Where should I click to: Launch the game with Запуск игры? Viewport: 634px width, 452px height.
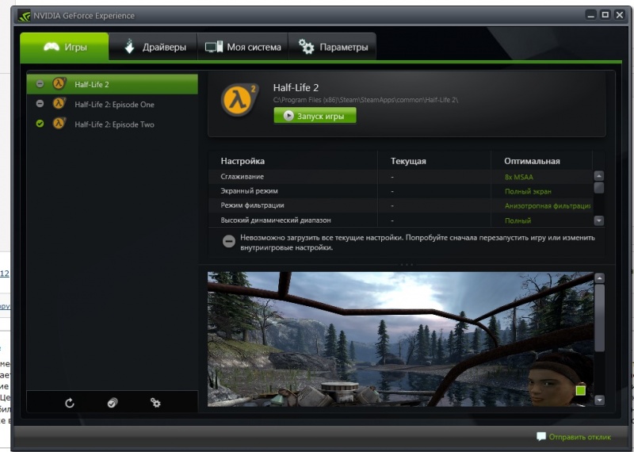[315, 116]
